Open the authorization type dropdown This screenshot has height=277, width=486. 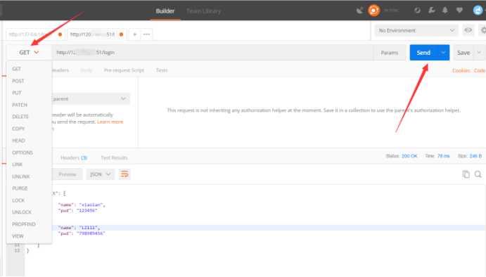point(91,99)
